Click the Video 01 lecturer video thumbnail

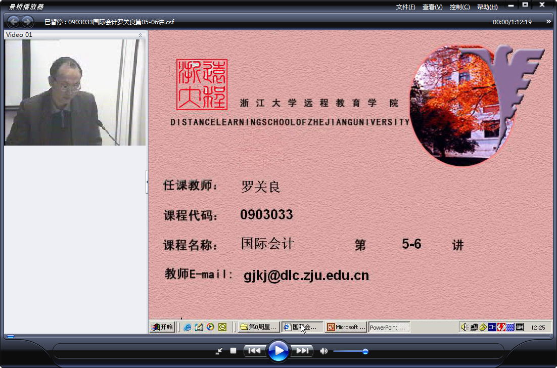[75, 93]
